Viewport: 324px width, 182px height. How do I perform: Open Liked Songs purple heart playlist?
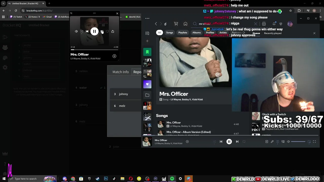point(147,84)
